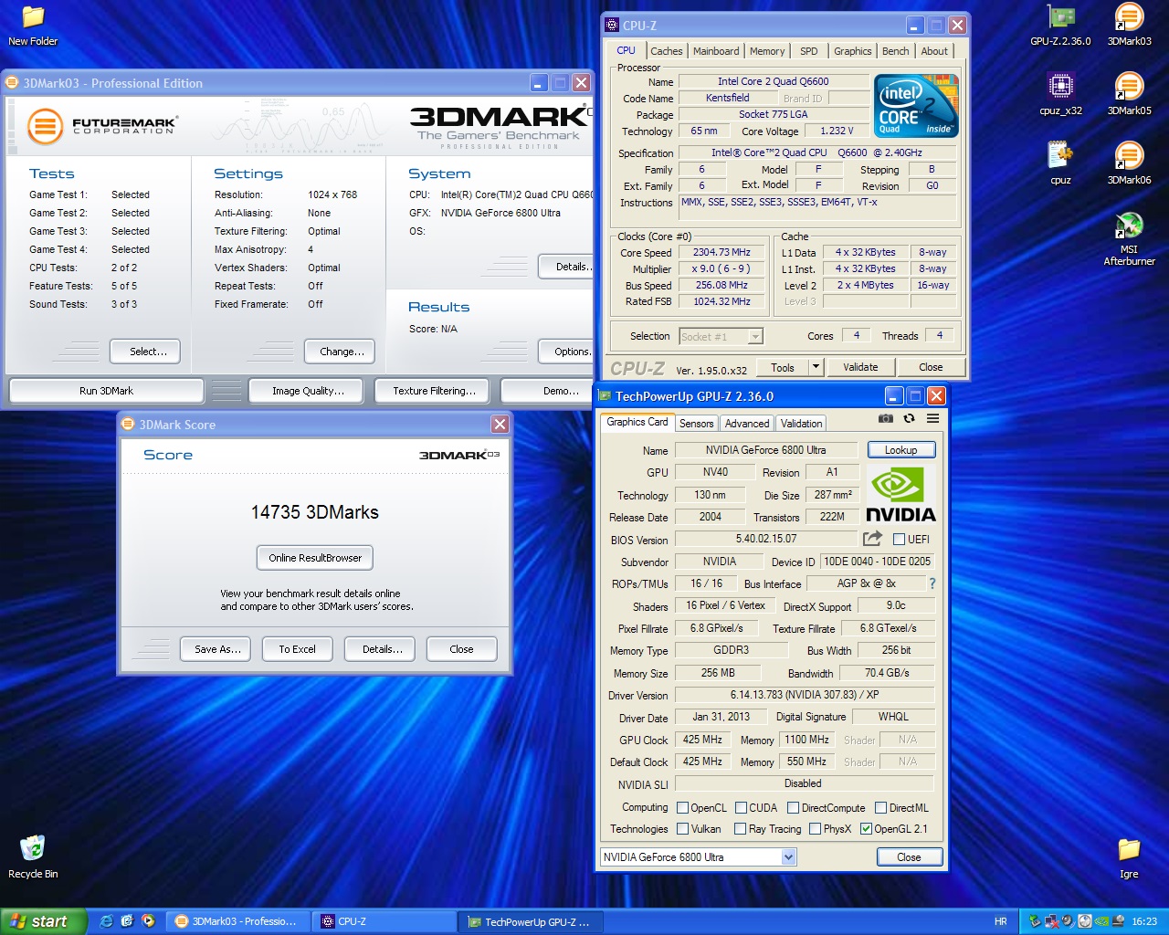Open the Bench tab in CPU-Z

[x=896, y=51]
